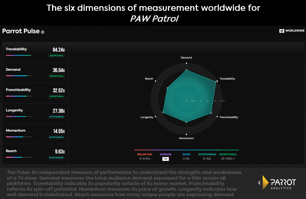Click the 0–0.01x range text
This screenshot has height=199, width=306.
coord(145,159)
